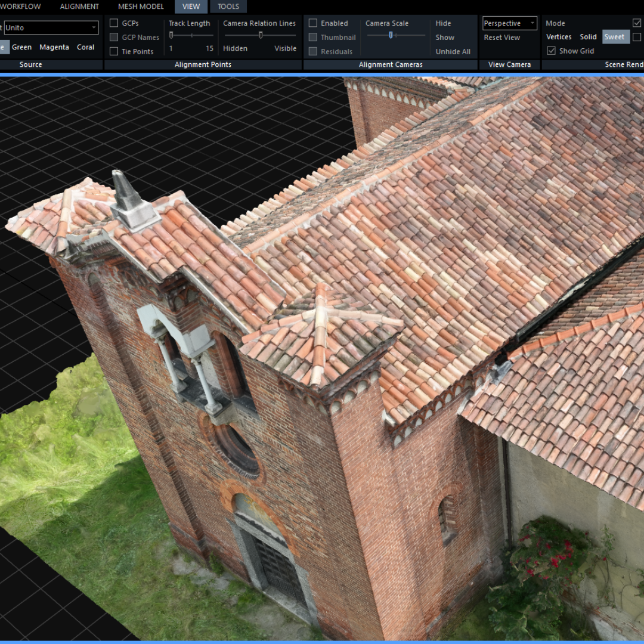Toggle camera Thumbnail display
The width and height of the screenshot is (644, 644).
click(313, 37)
